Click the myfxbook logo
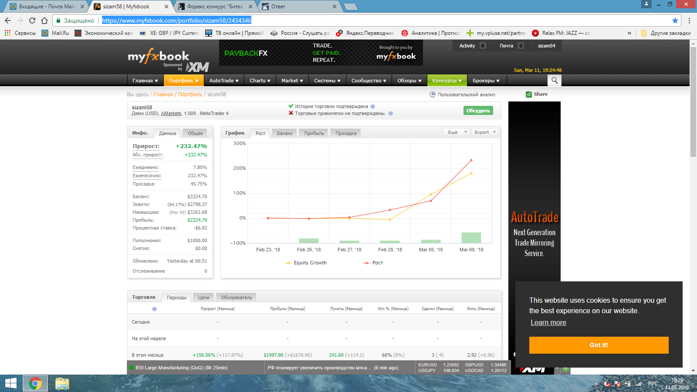This screenshot has height=392, width=697. click(159, 57)
